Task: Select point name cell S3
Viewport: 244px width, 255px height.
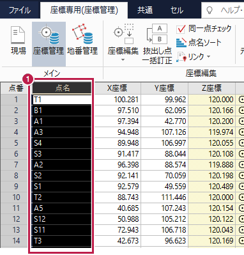Action: tap(62, 154)
